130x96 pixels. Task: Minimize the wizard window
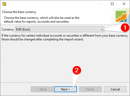pos(101,4)
